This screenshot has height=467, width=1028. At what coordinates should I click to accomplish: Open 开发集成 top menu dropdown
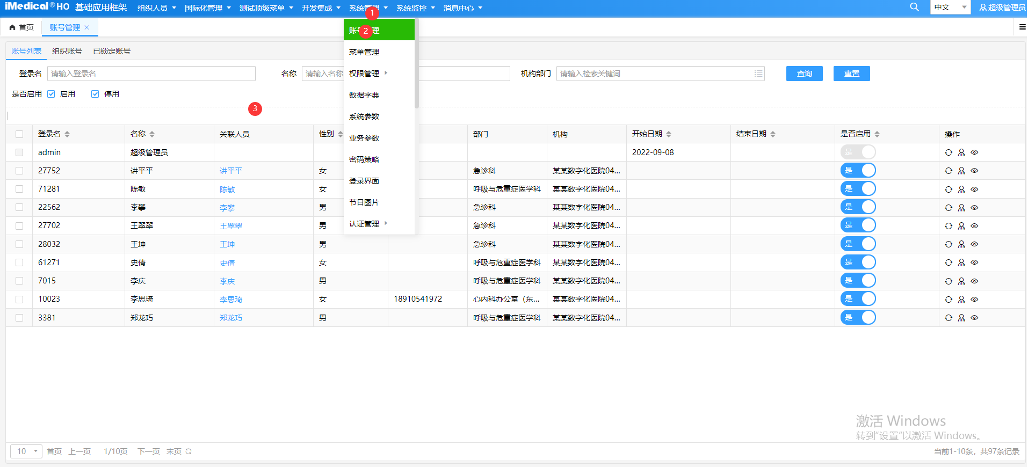pyautogui.click(x=321, y=8)
